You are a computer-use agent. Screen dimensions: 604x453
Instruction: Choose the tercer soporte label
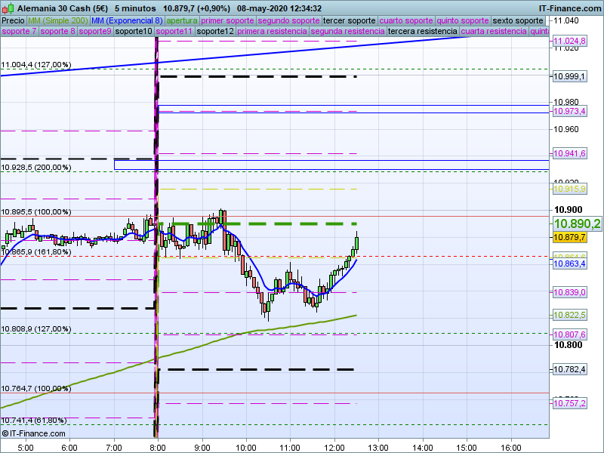[349, 21]
